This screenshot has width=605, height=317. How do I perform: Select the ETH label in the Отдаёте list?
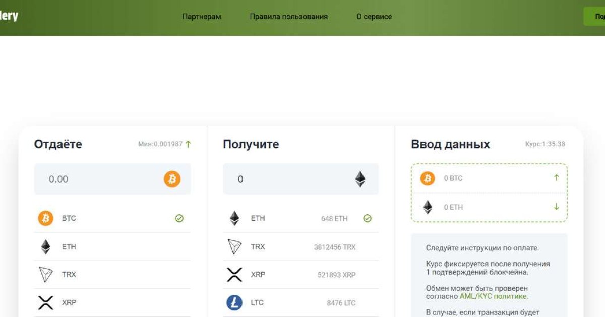(x=69, y=247)
